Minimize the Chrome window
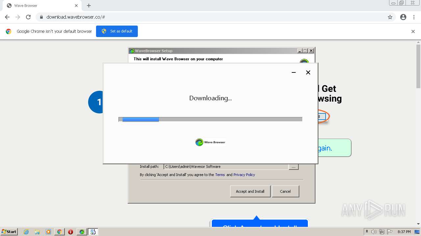Screen dimensions: 421x236 click(x=393, y=3)
